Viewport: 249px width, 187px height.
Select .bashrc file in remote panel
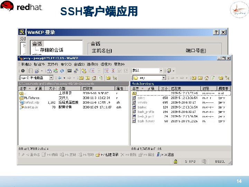pos(140,107)
